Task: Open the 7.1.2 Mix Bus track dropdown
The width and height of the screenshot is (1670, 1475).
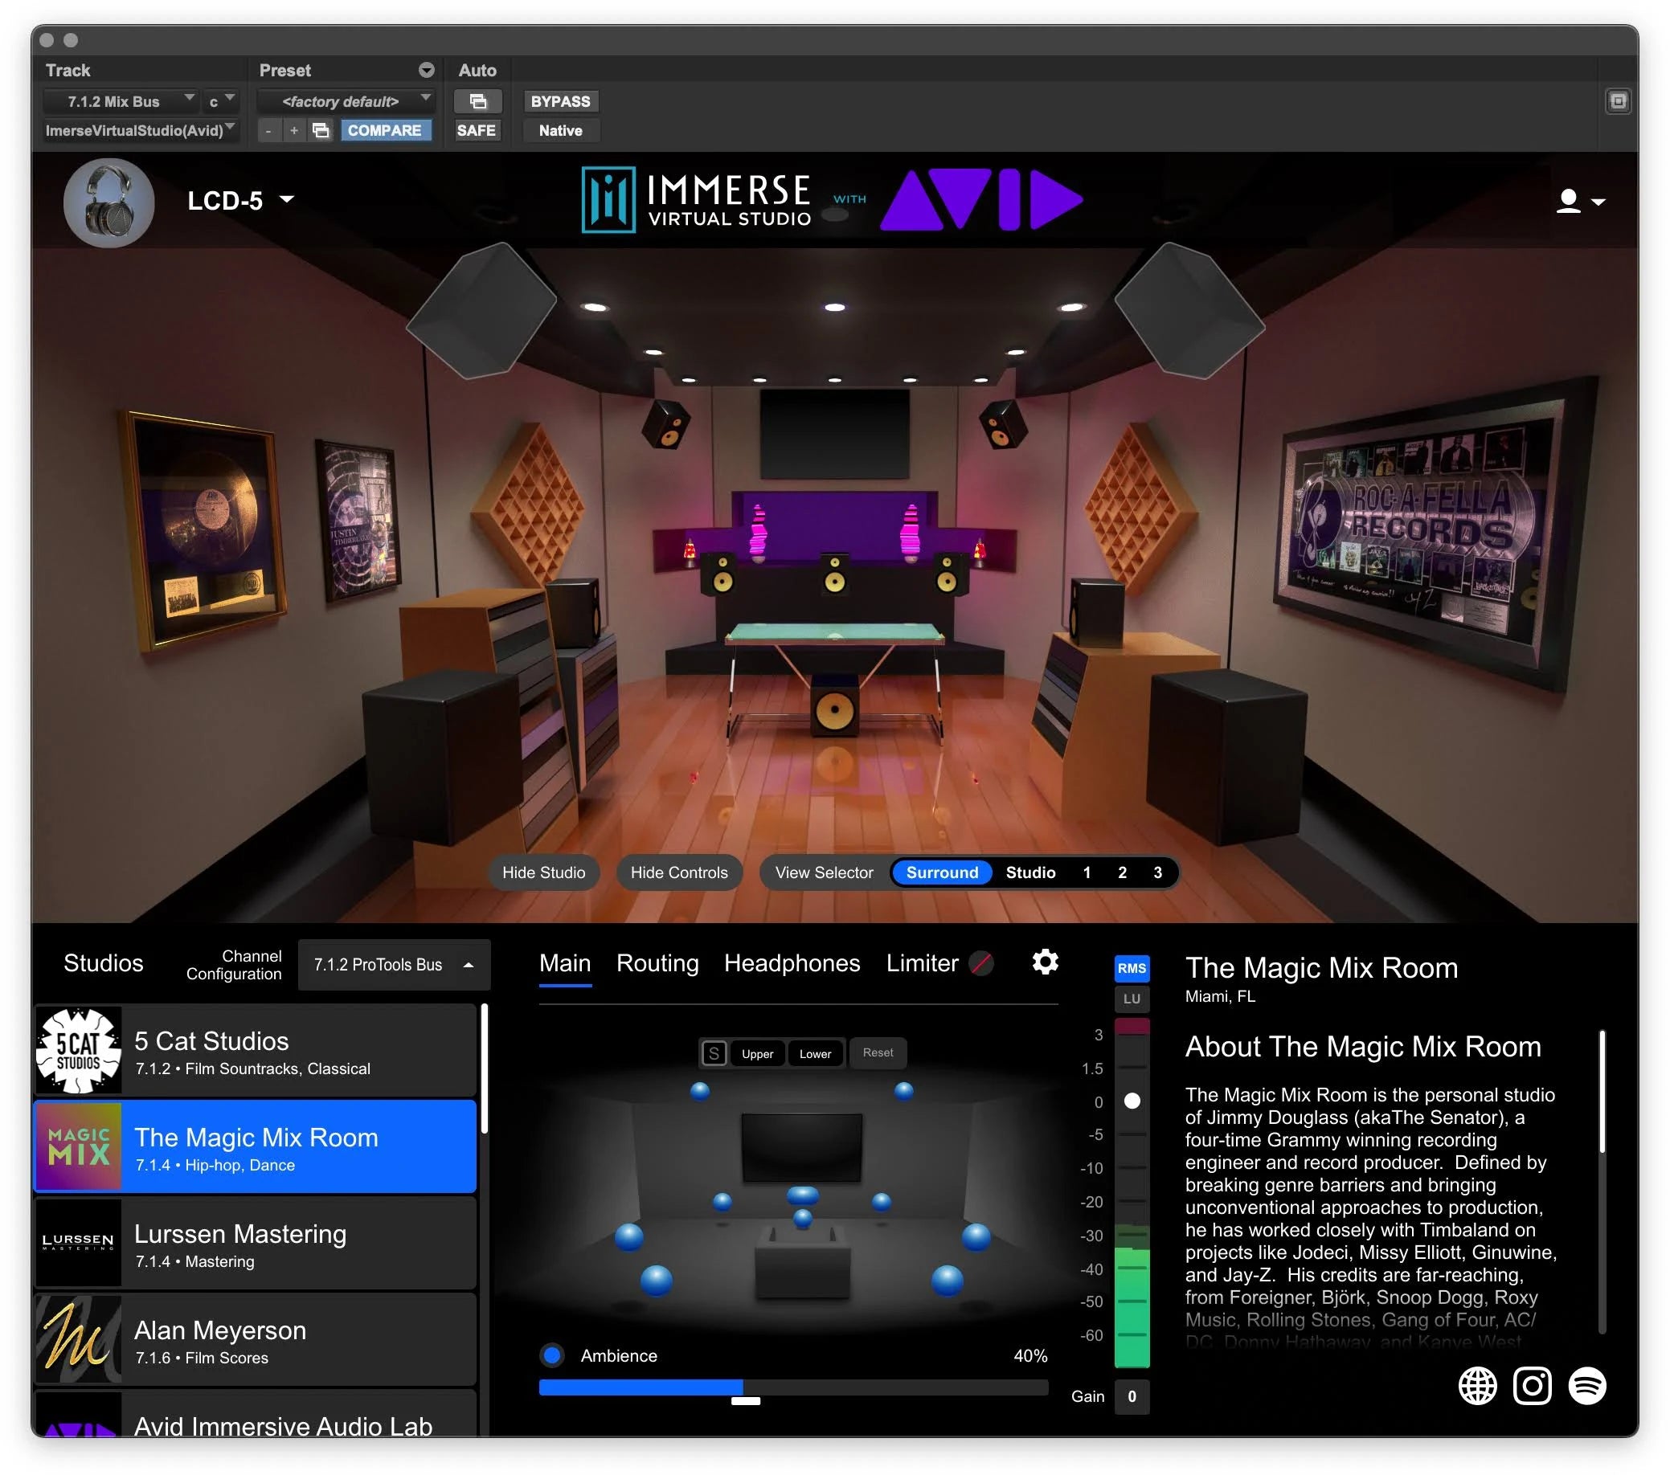Action: click(122, 100)
